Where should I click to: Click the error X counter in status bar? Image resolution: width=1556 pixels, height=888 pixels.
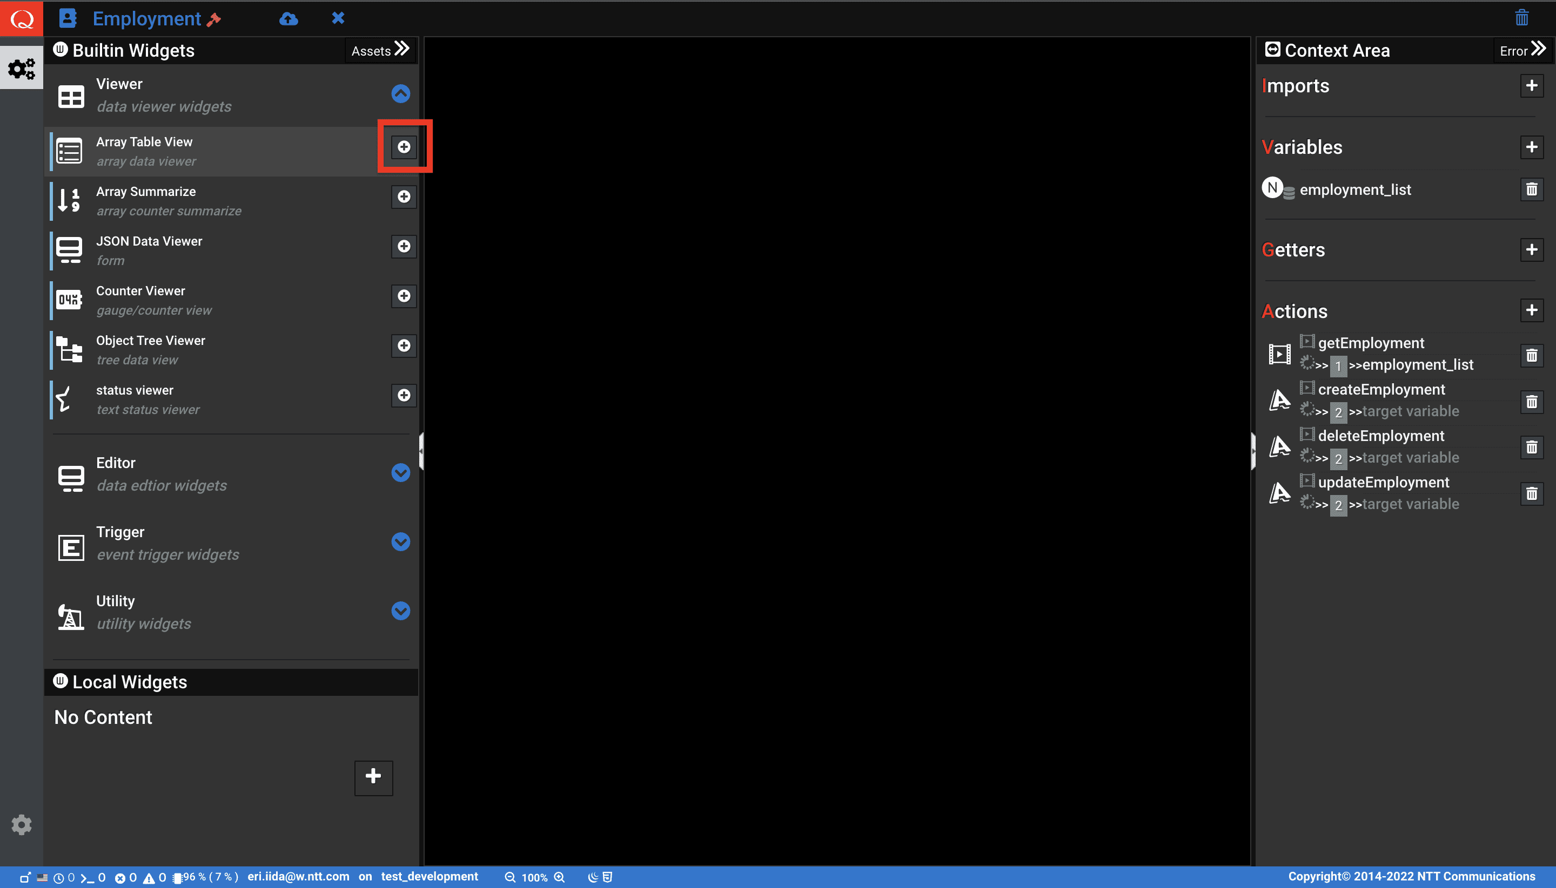click(x=126, y=878)
